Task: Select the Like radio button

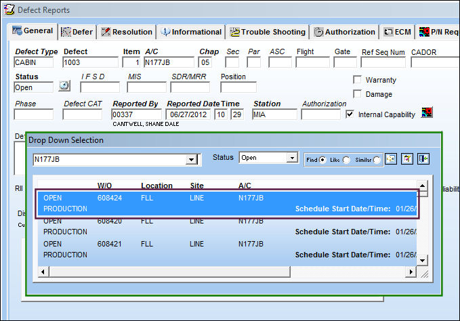Action: (346, 160)
